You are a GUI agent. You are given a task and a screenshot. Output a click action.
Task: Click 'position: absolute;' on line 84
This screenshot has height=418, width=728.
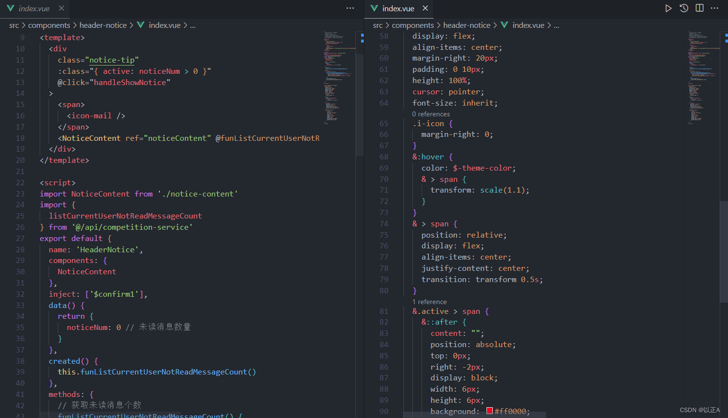coord(473,345)
